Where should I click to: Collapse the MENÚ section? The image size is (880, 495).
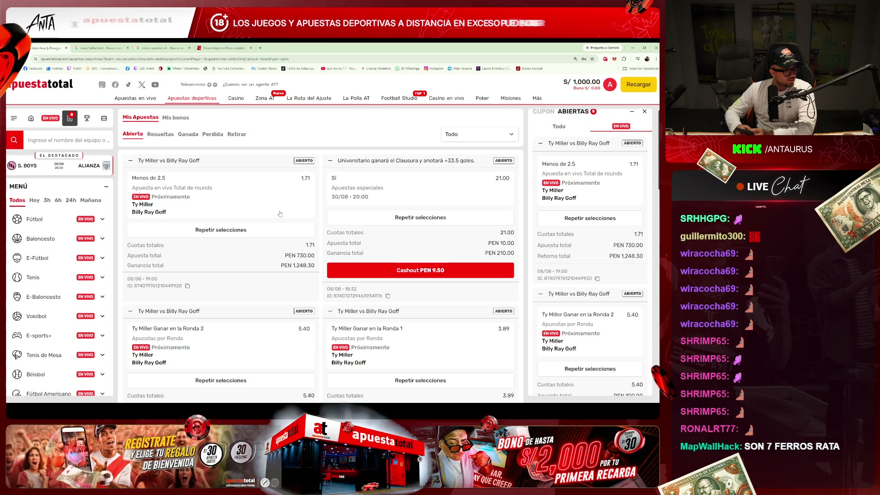[106, 187]
